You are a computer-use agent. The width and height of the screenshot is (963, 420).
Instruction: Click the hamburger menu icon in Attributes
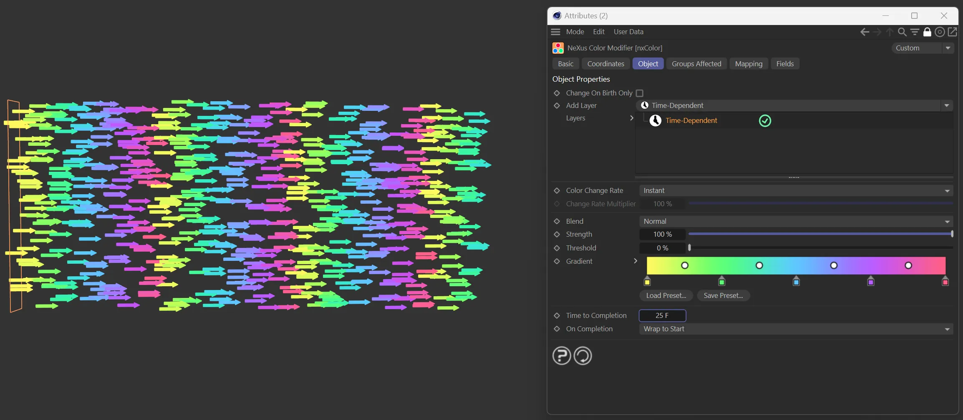pyautogui.click(x=555, y=32)
